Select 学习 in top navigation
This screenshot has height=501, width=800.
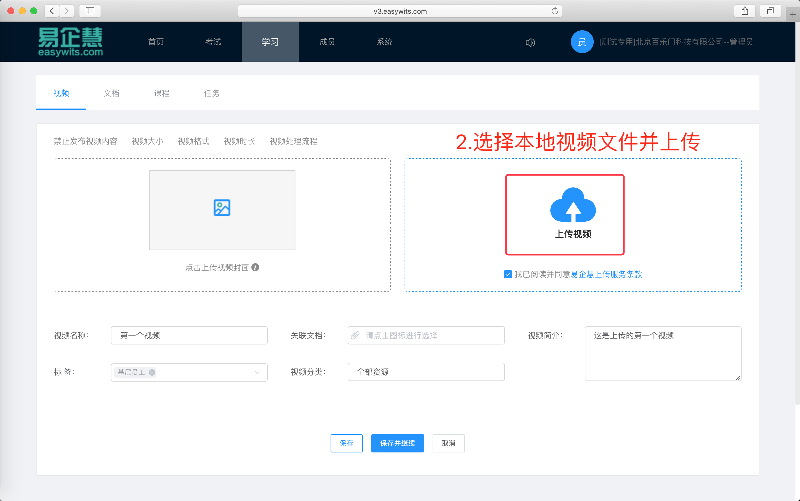[270, 42]
